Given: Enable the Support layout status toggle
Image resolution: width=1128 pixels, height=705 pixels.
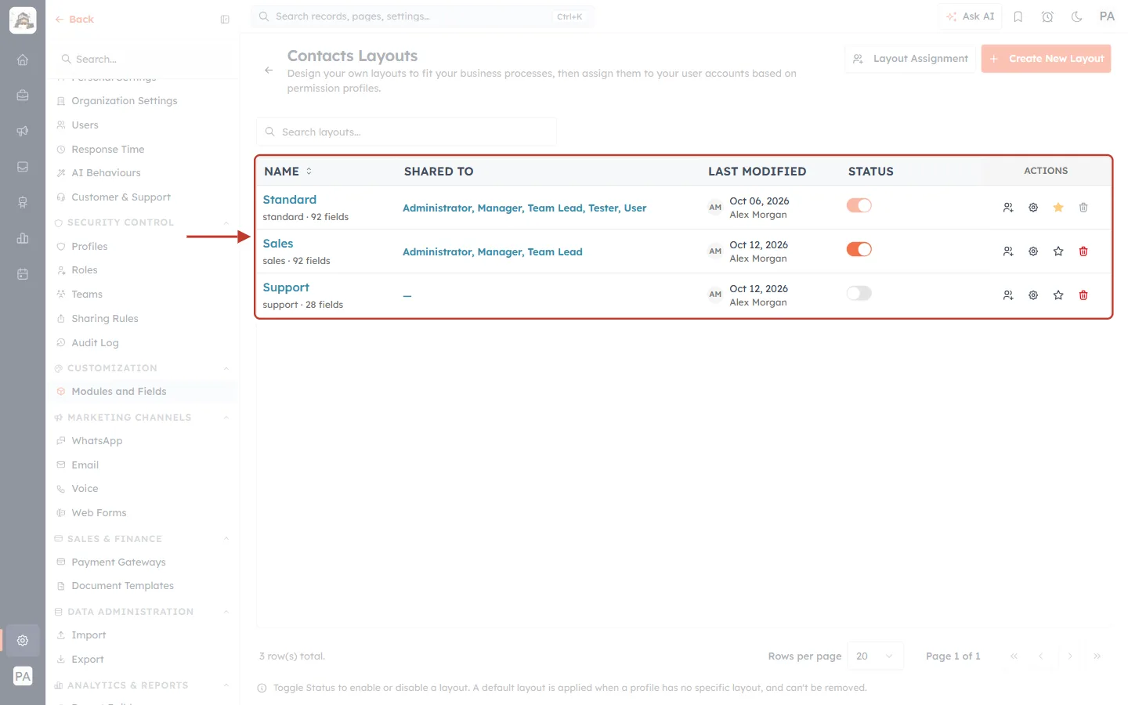Looking at the screenshot, I should pos(859,293).
